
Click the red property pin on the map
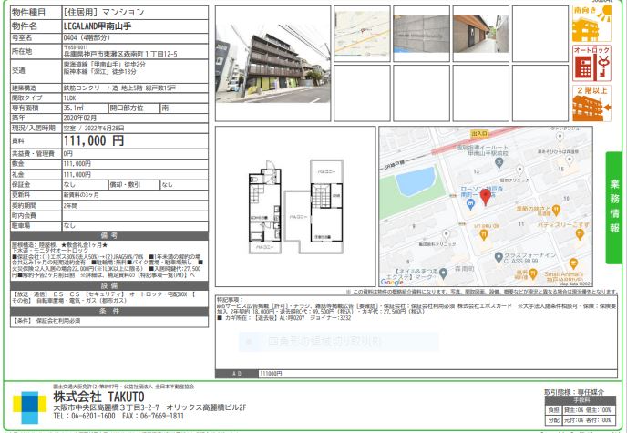click(486, 198)
